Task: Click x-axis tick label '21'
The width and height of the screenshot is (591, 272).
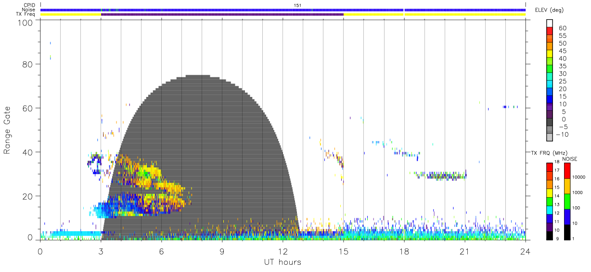Action: (464, 250)
